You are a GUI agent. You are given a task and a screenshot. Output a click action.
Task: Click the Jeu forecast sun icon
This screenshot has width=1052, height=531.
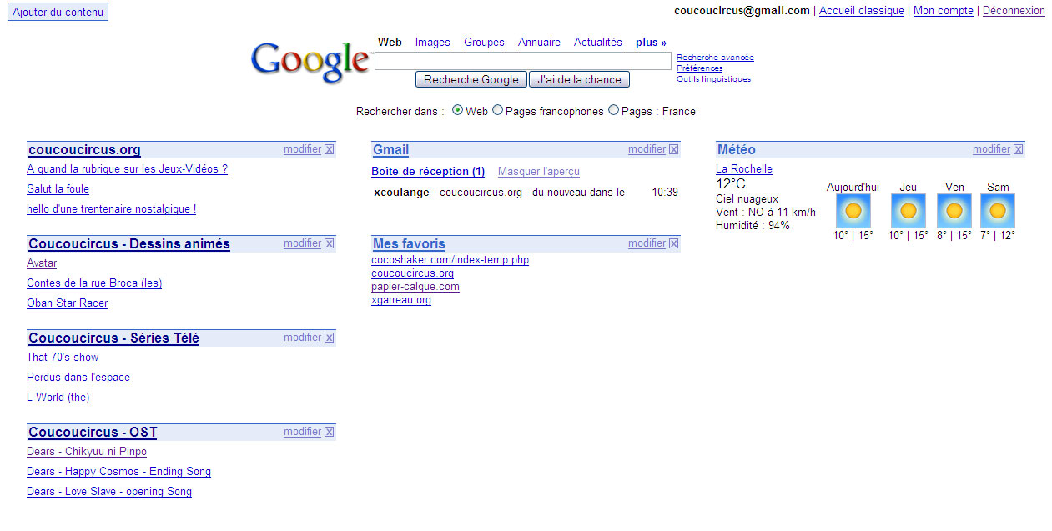click(908, 211)
